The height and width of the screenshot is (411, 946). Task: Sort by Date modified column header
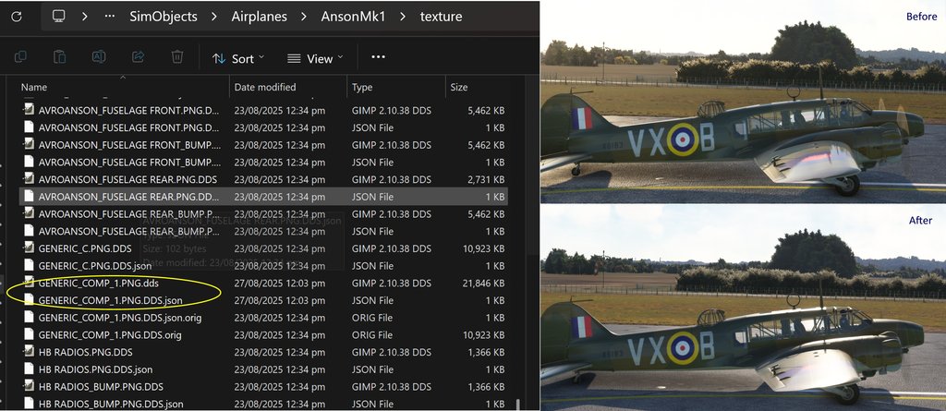pos(265,87)
